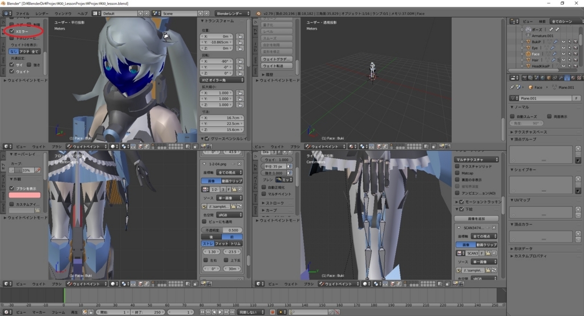Click the pink brush color swatch

click(25, 195)
